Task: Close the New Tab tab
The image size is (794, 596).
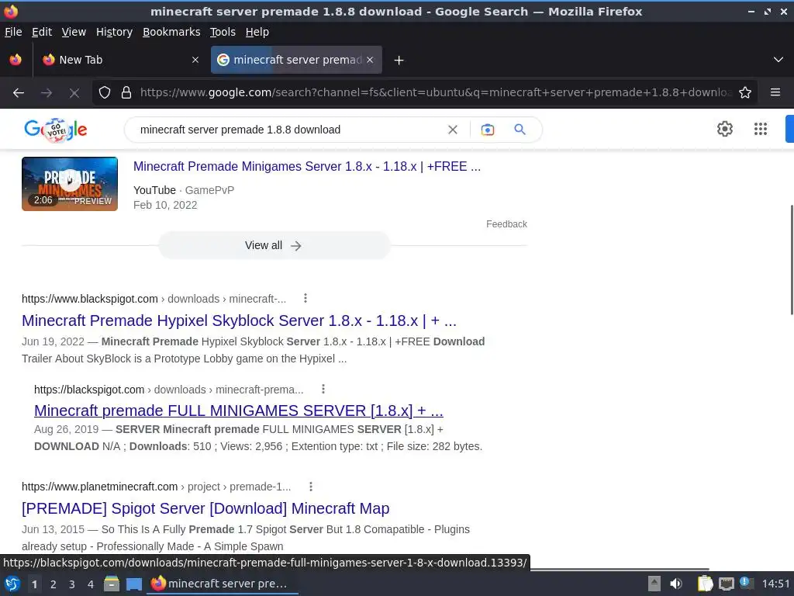Action: pos(195,60)
